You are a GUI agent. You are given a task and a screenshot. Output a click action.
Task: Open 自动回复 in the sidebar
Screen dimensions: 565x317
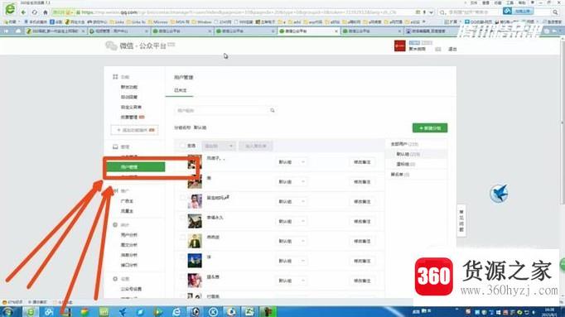coord(129,97)
